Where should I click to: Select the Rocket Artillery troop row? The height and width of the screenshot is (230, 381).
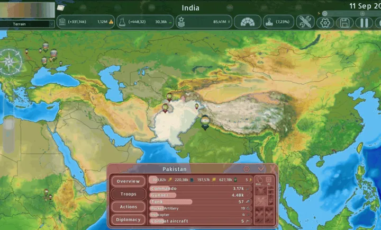point(201,208)
